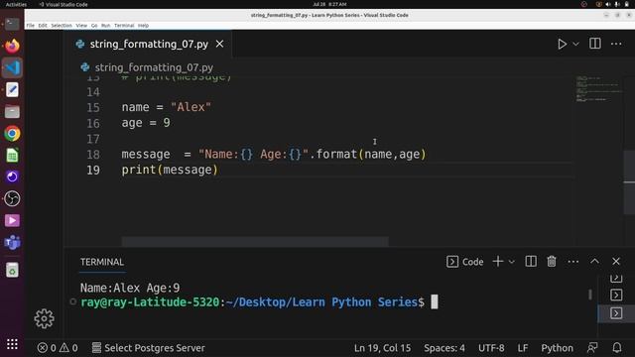This screenshot has width=635, height=357.
Task: Open the feedback icon in status bar
Action: click(592, 348)
